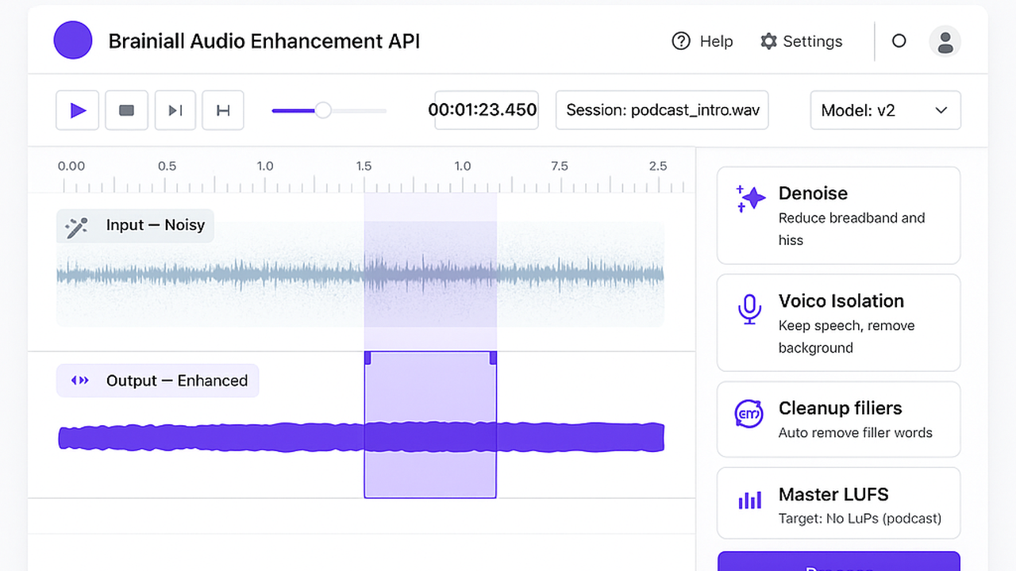Select the Master LUFS card

(838, 503)
